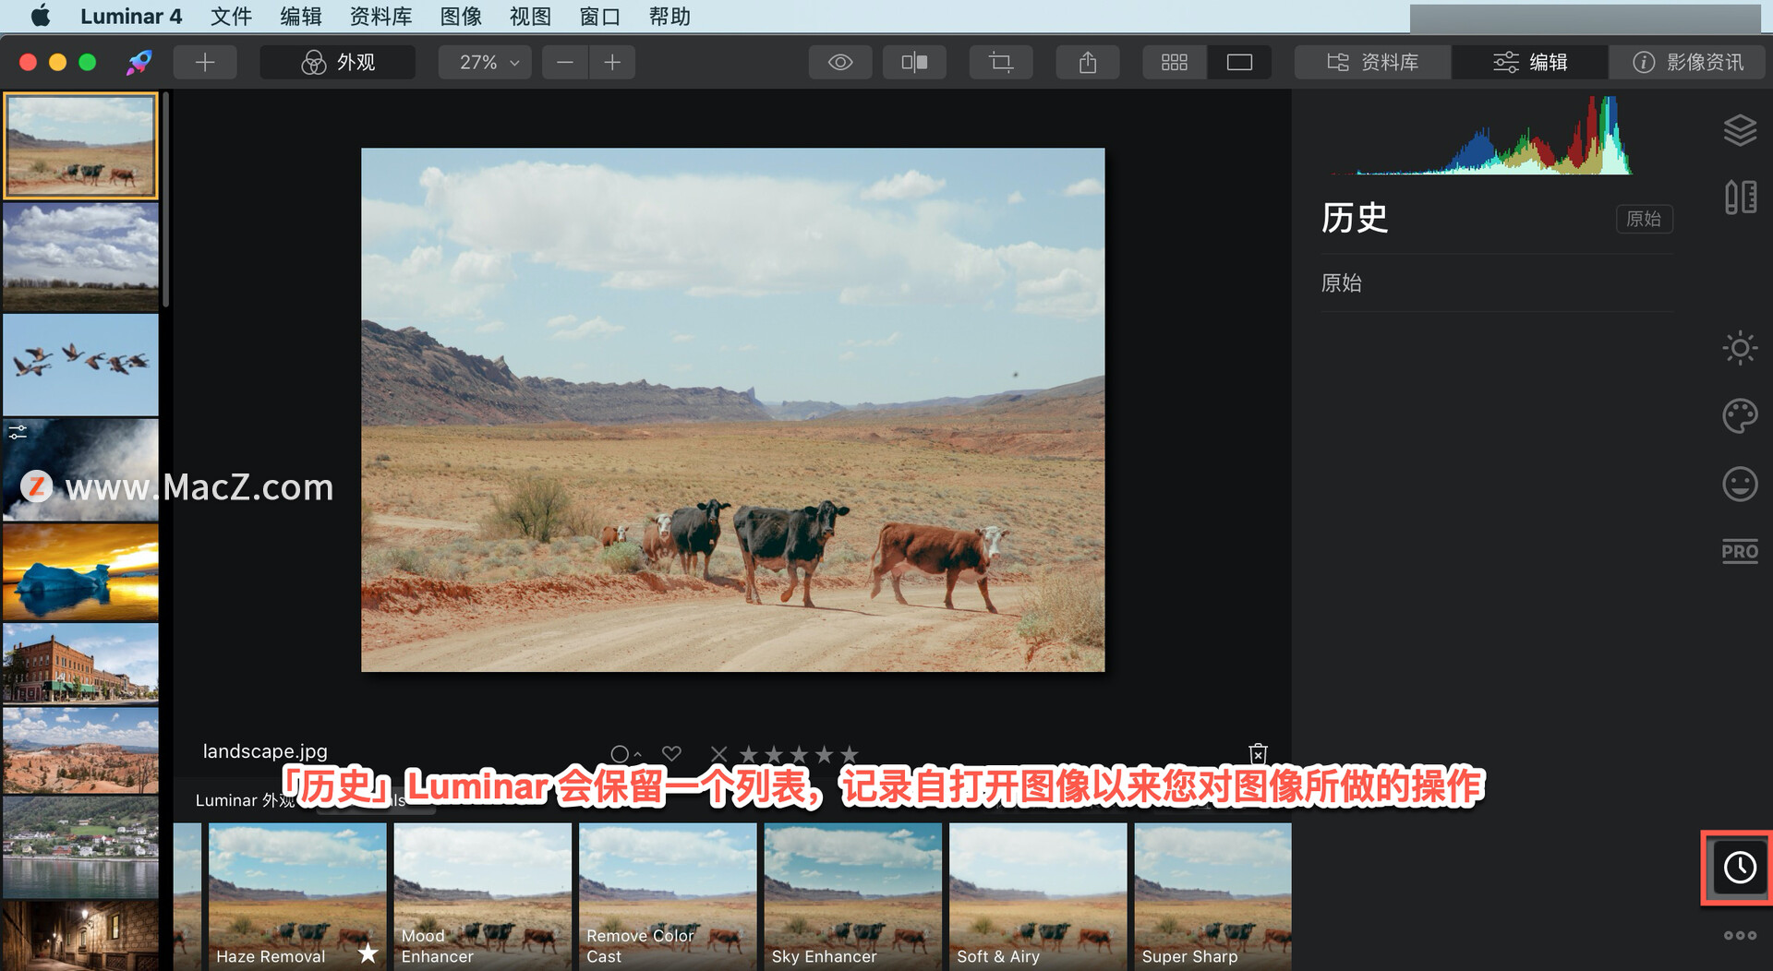Apply the Super Sharp look
The width and height of the screenshot is (1773, 971).
[1212, 896]
